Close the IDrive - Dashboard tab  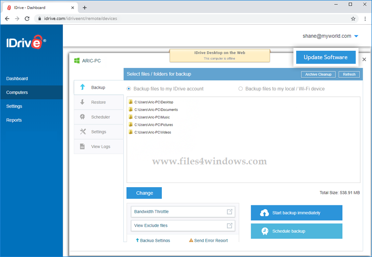(73, 7)
